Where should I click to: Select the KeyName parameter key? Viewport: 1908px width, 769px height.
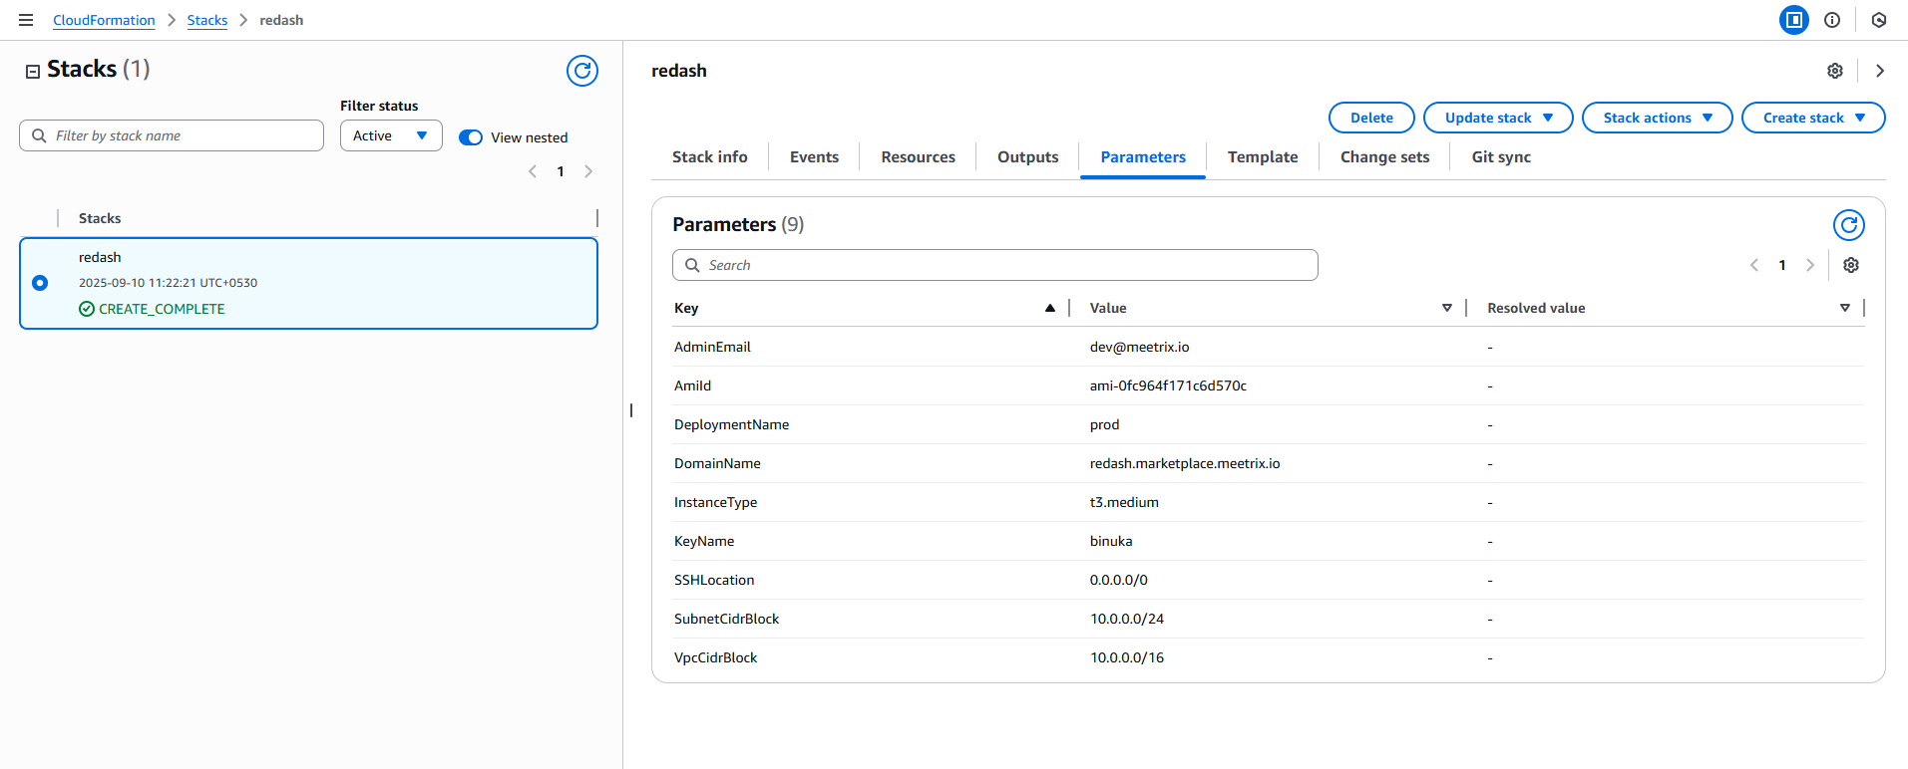point(704,541)
